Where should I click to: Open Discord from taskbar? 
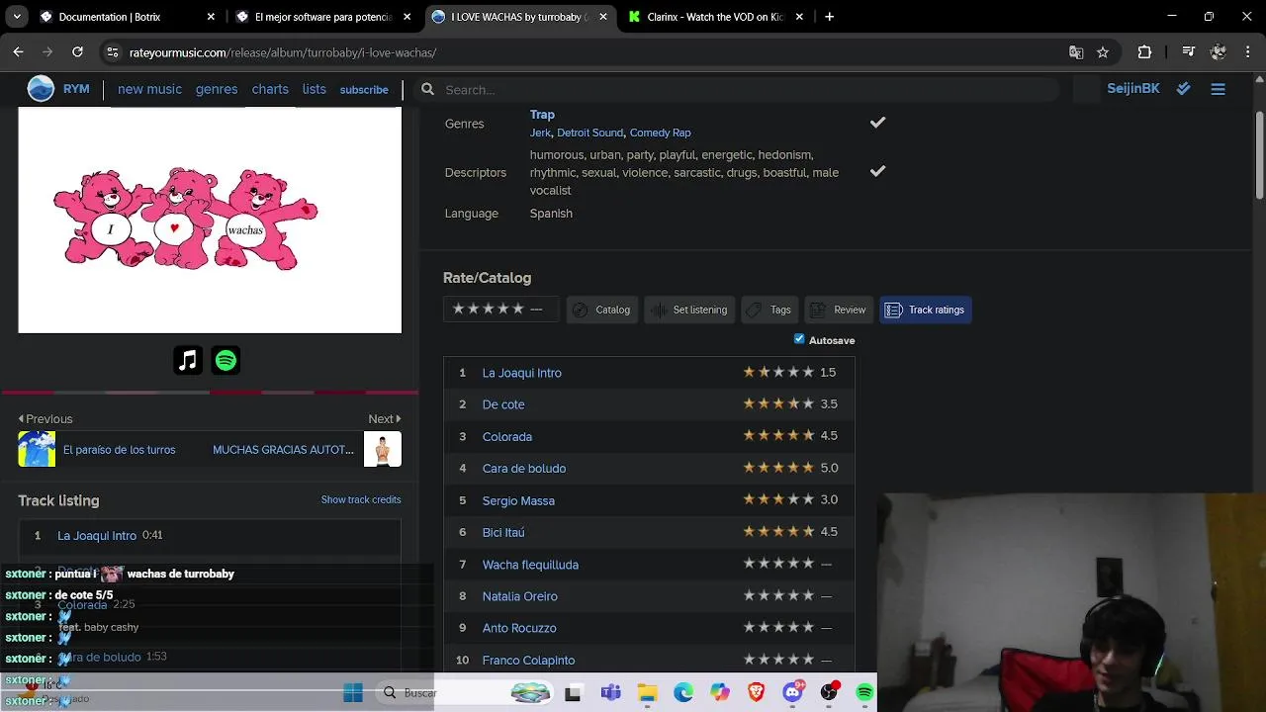tap(792, 693)
